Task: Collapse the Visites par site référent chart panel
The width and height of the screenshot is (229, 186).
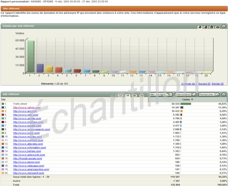Action: (224, 26)
